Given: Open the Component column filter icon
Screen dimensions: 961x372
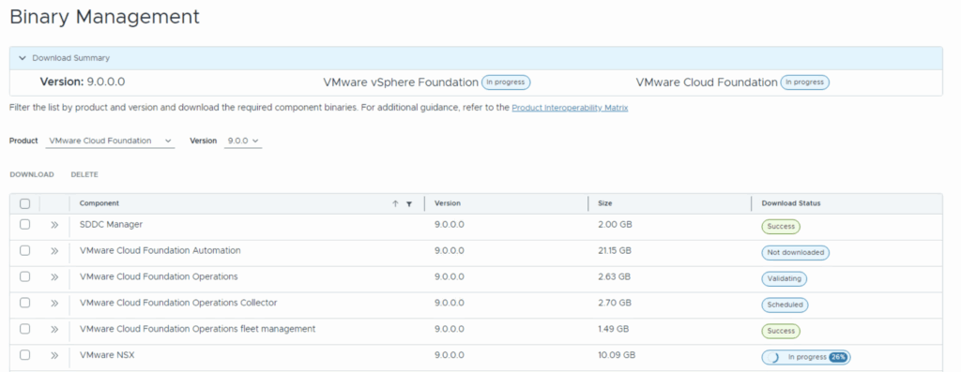Looking at the screenshot, I should coord(409,203).
